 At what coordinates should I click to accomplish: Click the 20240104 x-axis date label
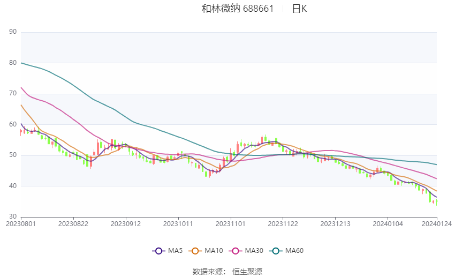pyautogui.click(x=388, y=224)
